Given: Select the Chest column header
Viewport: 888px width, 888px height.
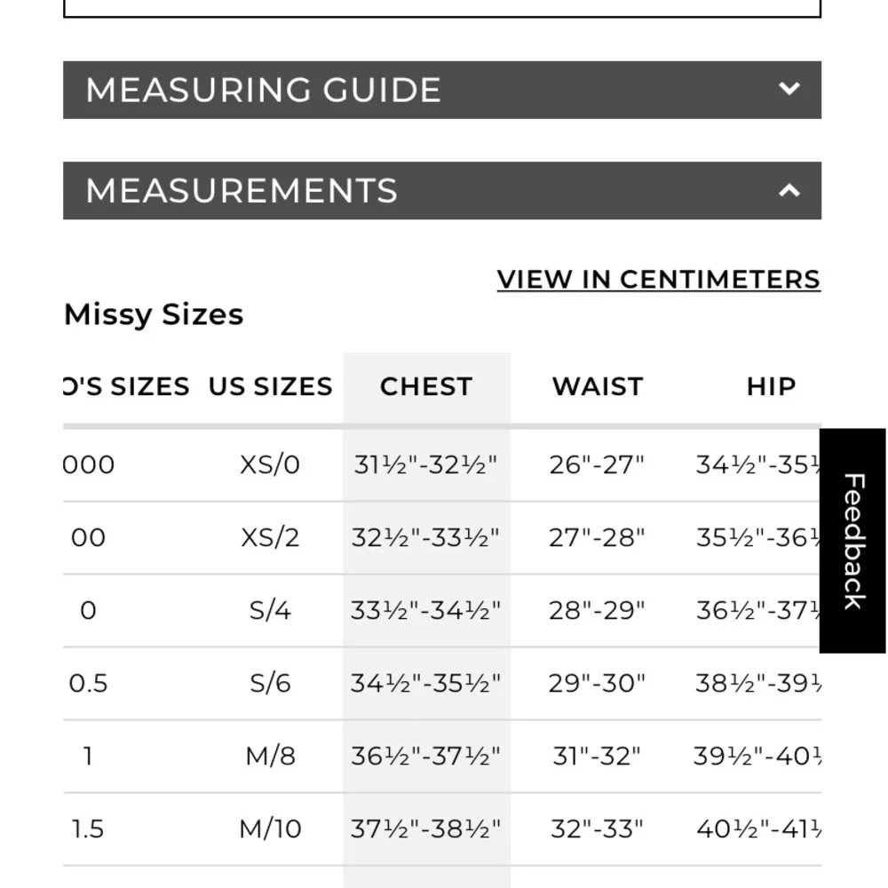Looking at the screenshot, I should click(426, 386).
